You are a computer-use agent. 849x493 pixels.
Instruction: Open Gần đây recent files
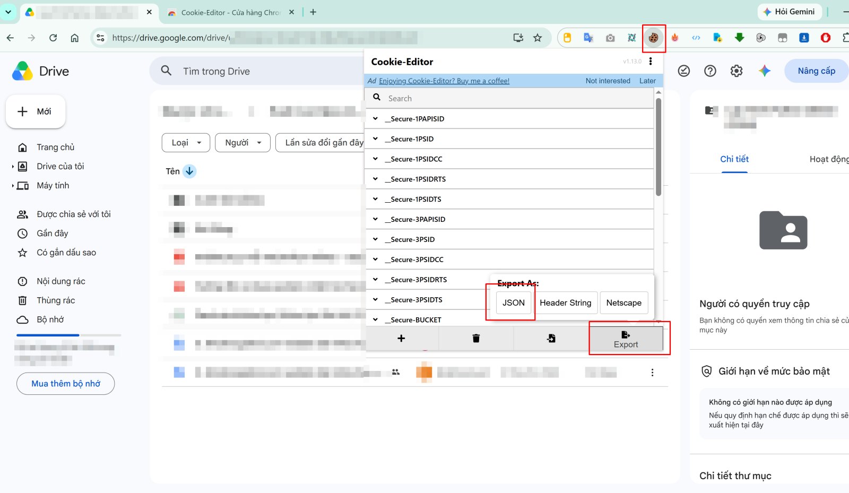point(52,233)
